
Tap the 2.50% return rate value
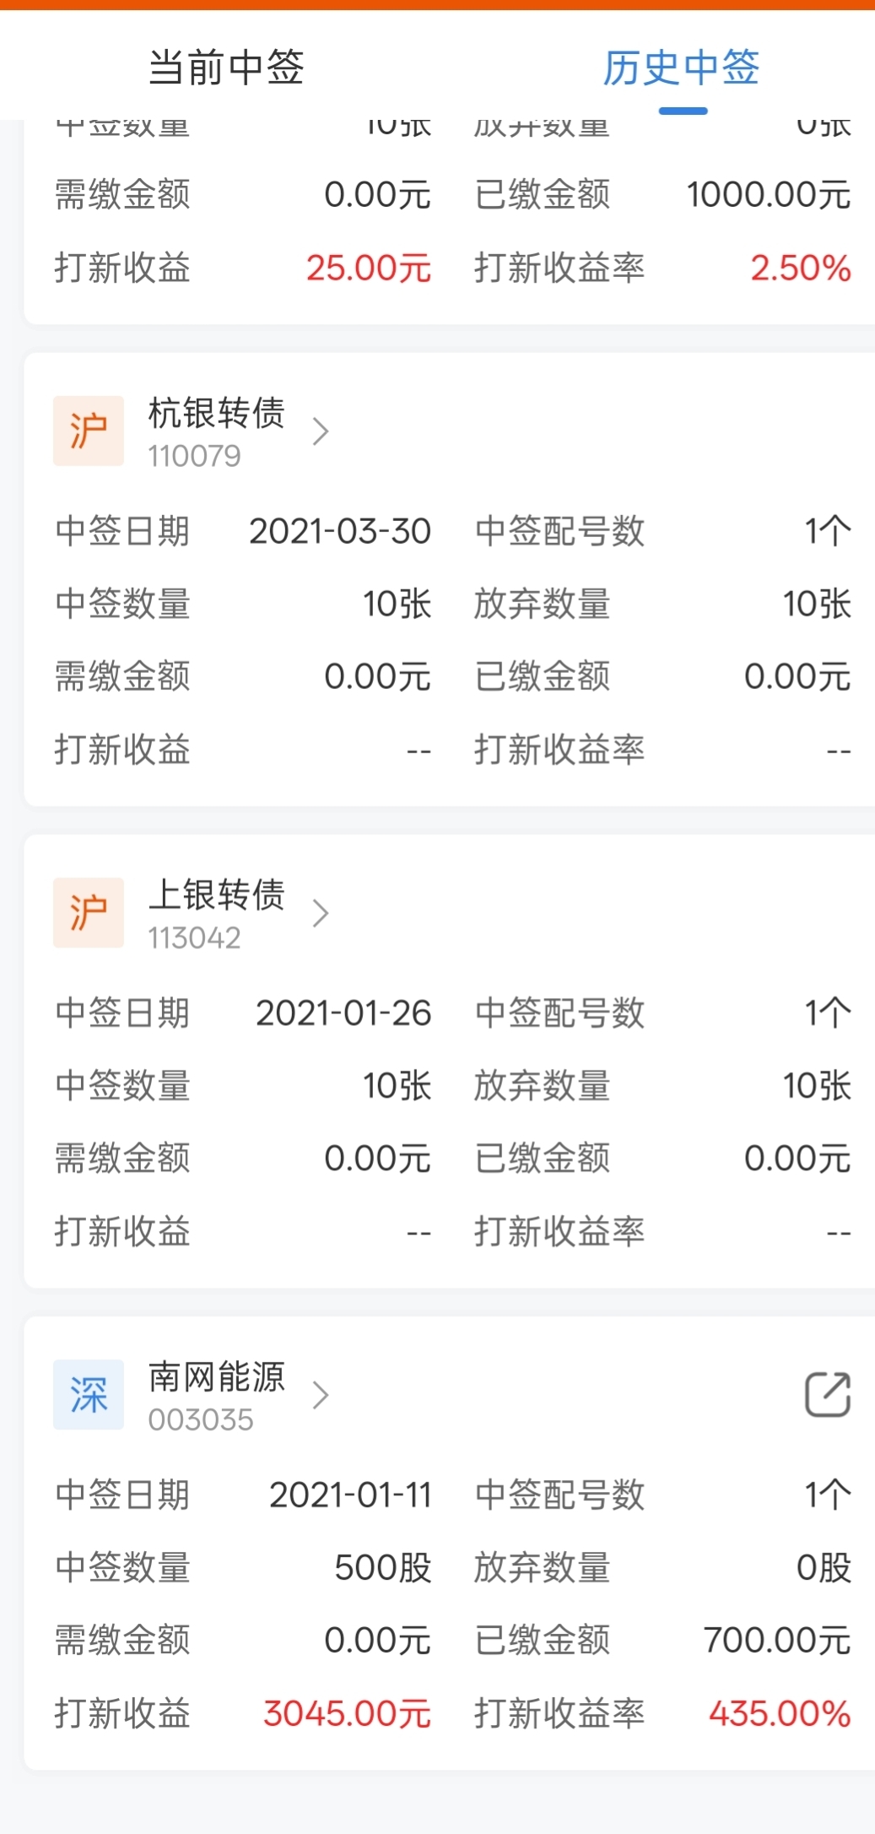[800, 268]
